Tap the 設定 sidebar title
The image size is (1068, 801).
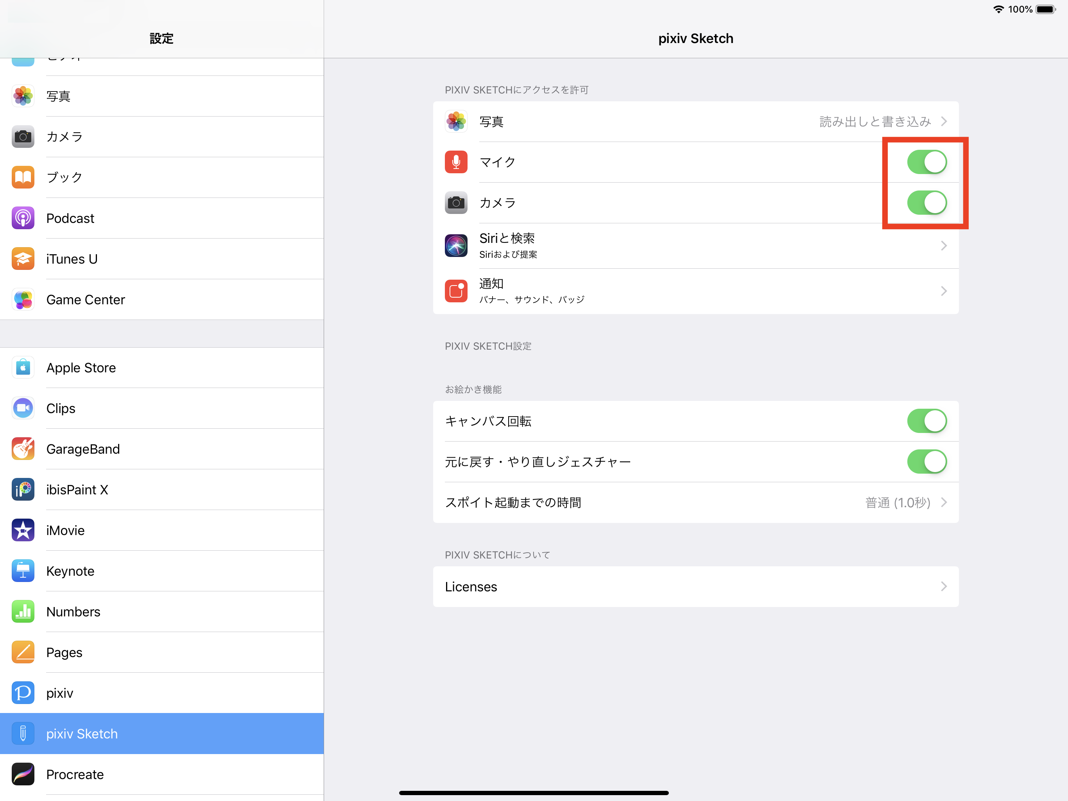pos(161,38)
